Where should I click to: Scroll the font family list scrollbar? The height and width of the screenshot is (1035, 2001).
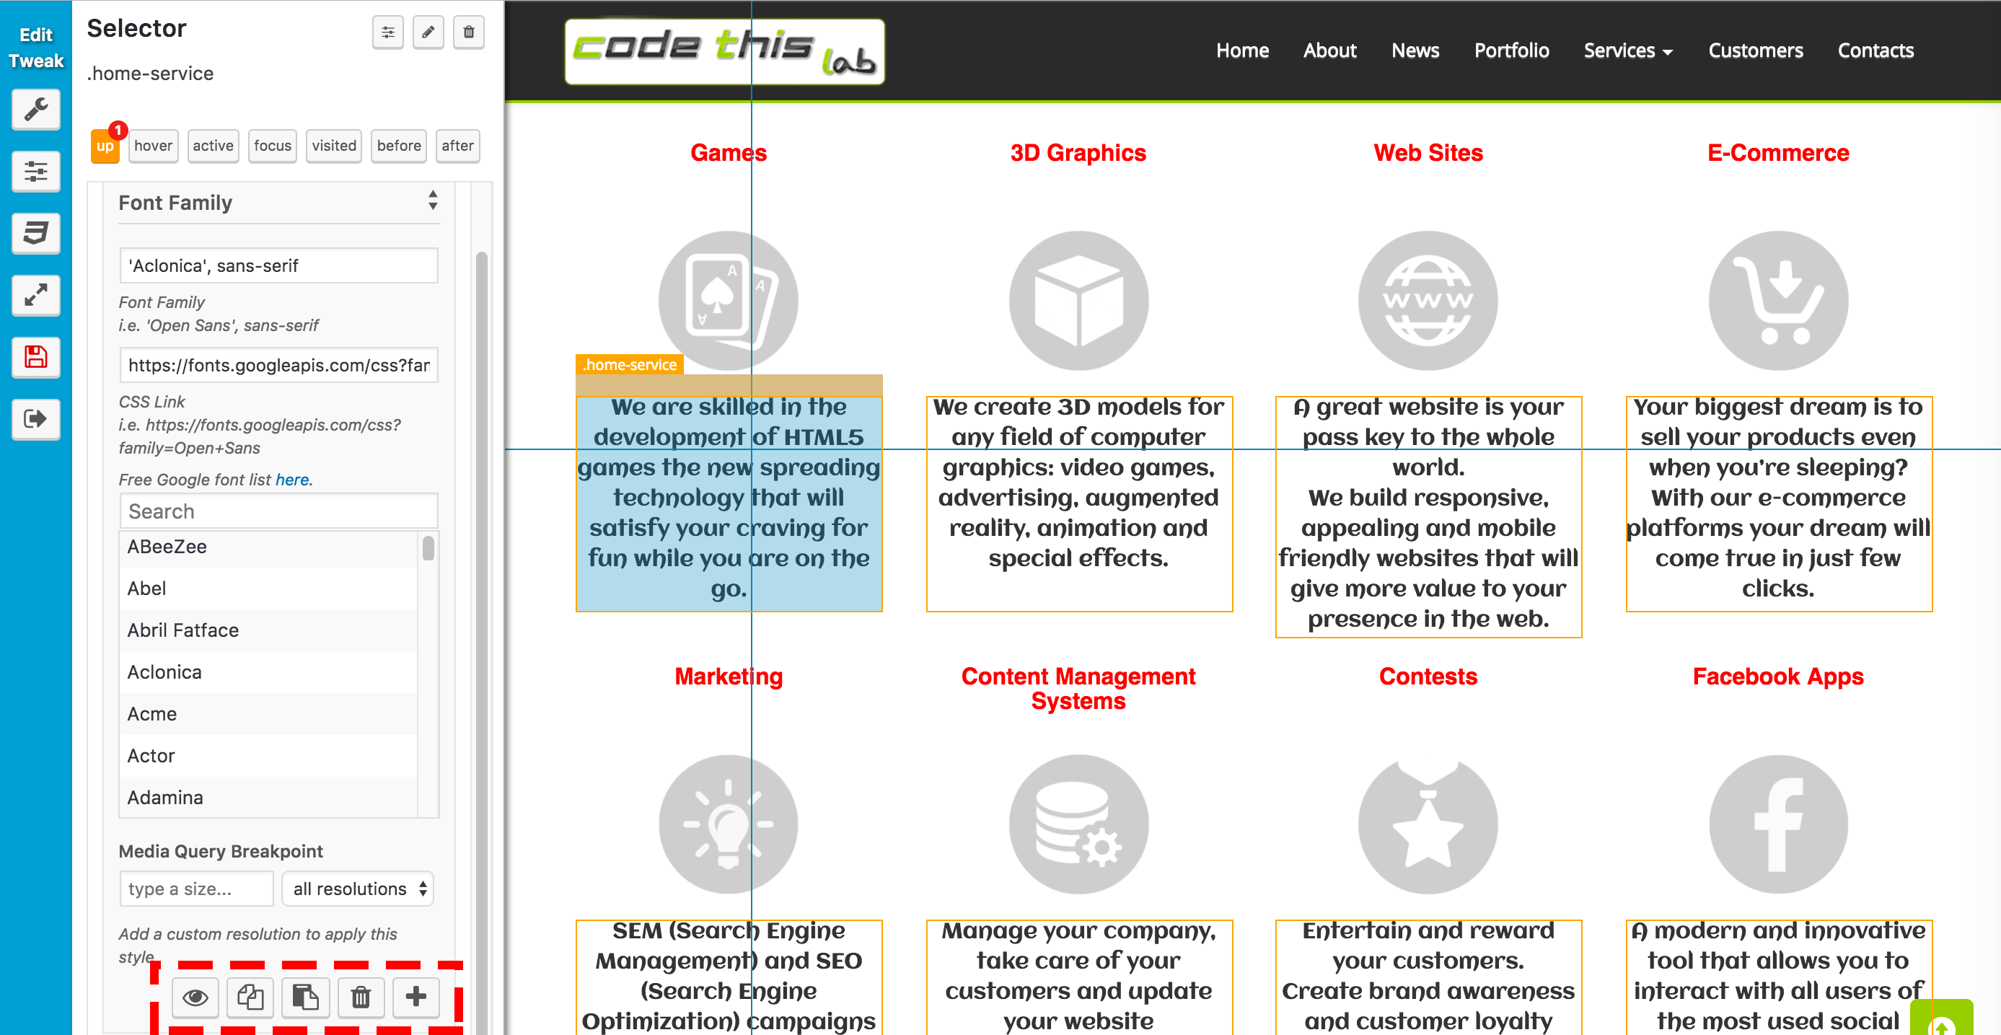429,547
